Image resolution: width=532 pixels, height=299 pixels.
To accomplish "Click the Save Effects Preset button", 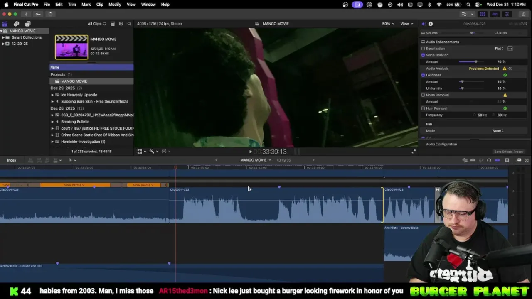I will (508, 152).
